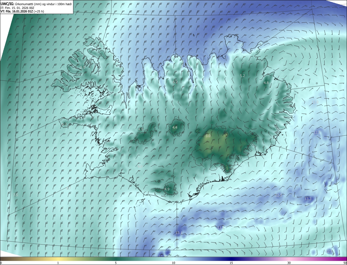Click the color scale tick label 15
The image size is (347, 265).
[x=231, y=263]
